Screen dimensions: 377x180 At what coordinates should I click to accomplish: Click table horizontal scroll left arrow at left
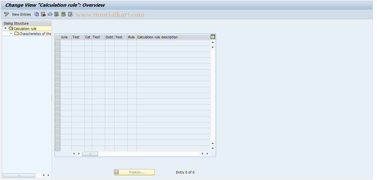(x=74, y=154)
